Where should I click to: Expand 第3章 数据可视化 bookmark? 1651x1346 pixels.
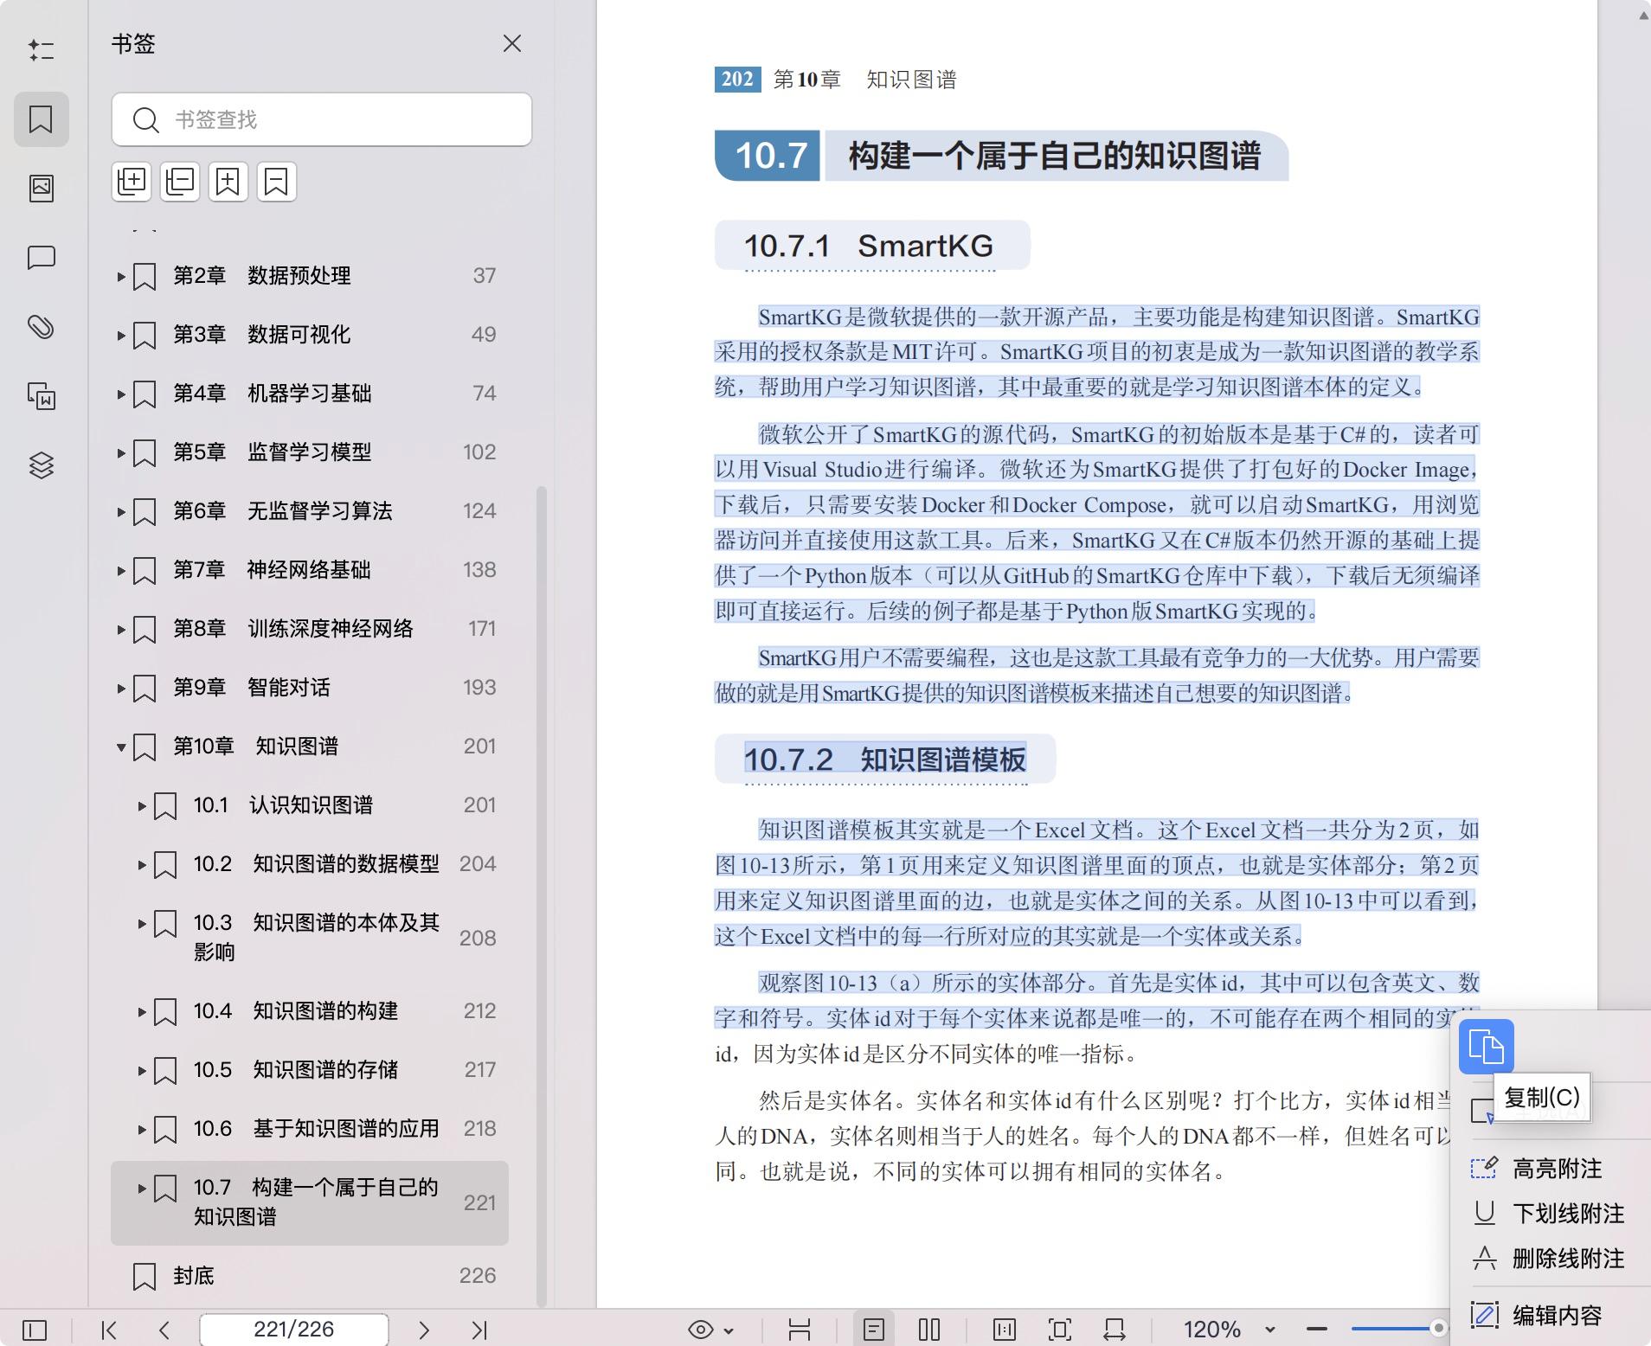tap(121, 336)
